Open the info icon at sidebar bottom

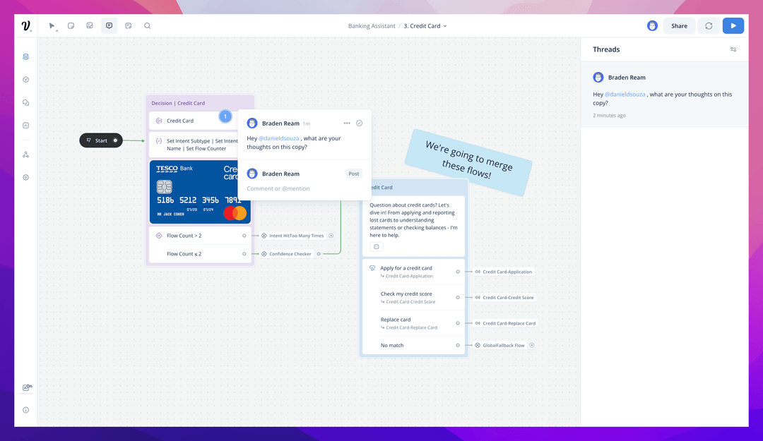(26, 410)
